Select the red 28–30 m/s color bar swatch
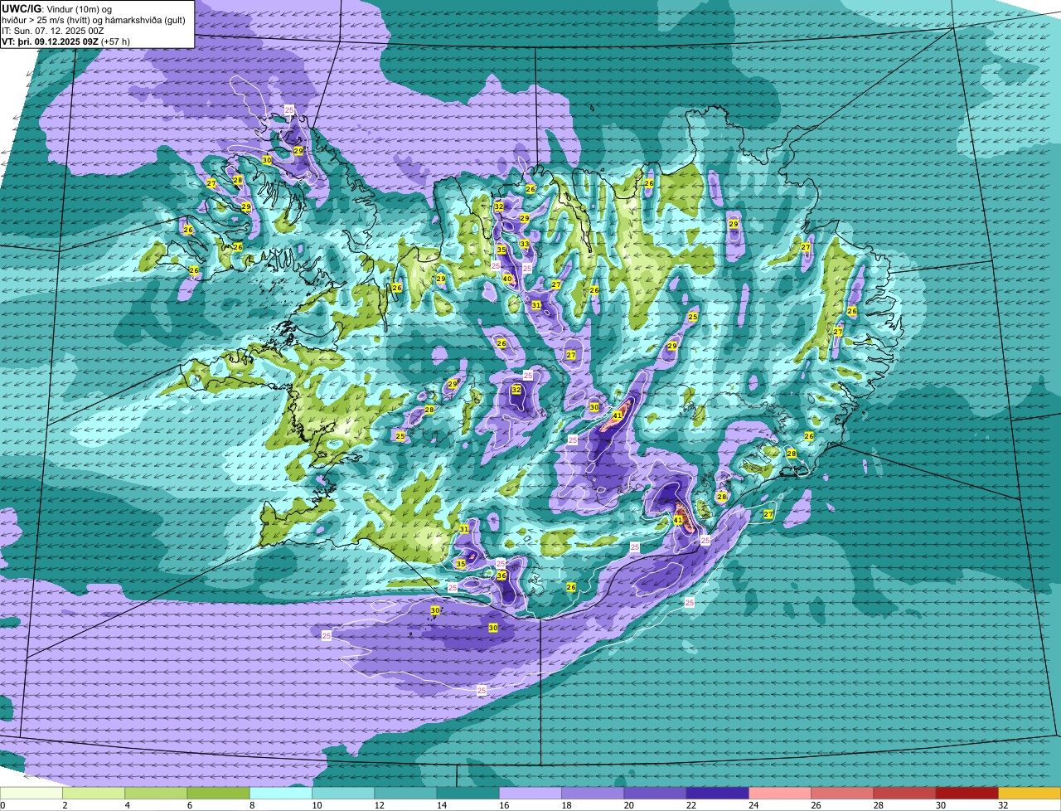This screenshot has width=1061, height=811. 905,793
